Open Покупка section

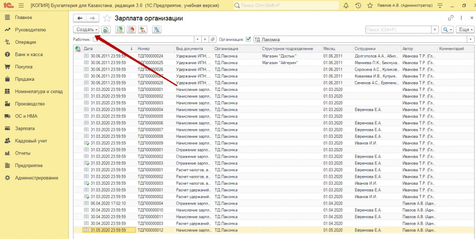point(24,67)
